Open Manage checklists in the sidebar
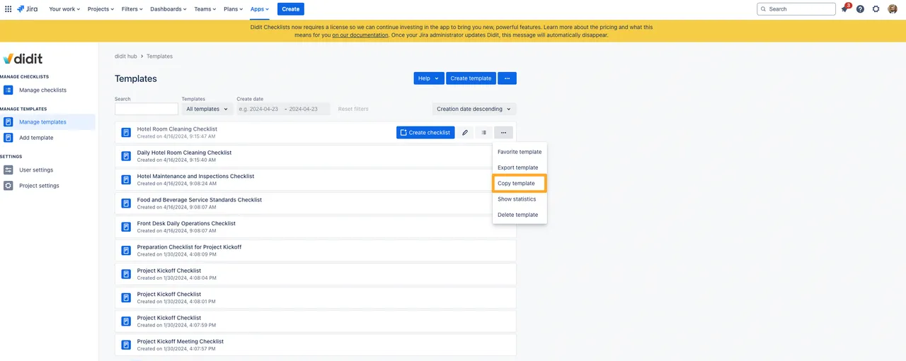 pyautogui.click(x=42, y=90)
